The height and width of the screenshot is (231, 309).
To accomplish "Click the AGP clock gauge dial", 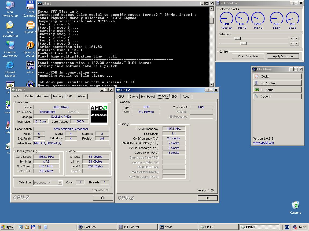I will pos(276,19).
